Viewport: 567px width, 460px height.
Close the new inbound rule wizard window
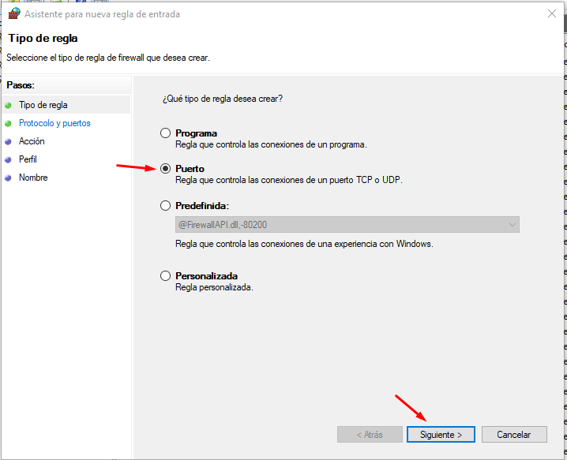point(550,14)
